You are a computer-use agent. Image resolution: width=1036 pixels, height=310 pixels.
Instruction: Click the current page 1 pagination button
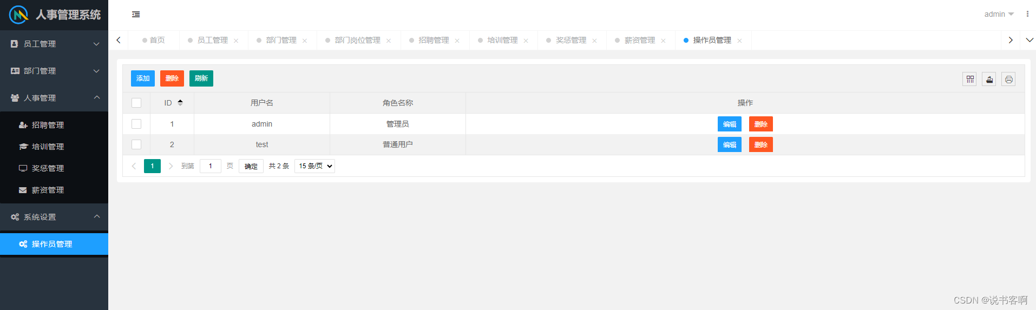pos(152,166)
